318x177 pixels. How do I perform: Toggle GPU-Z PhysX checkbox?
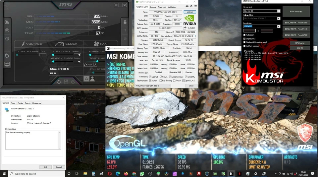pos(174,81)
